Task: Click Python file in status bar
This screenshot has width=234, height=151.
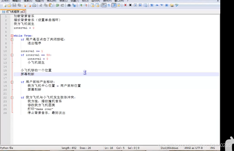Action: tap(7, 148)
